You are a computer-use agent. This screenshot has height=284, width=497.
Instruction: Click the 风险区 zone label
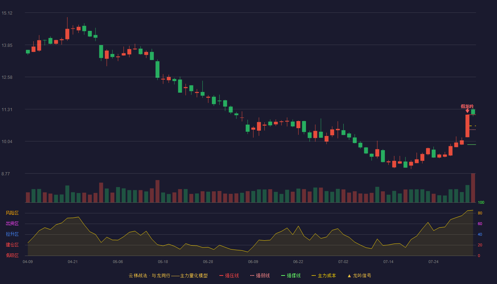point(12,213)
